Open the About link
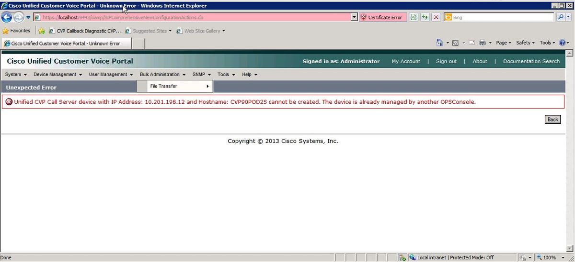Viewport: 575px width, 262px height. coord(480,61)
